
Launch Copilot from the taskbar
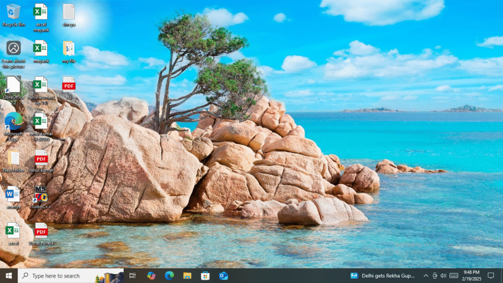(151, 276)
